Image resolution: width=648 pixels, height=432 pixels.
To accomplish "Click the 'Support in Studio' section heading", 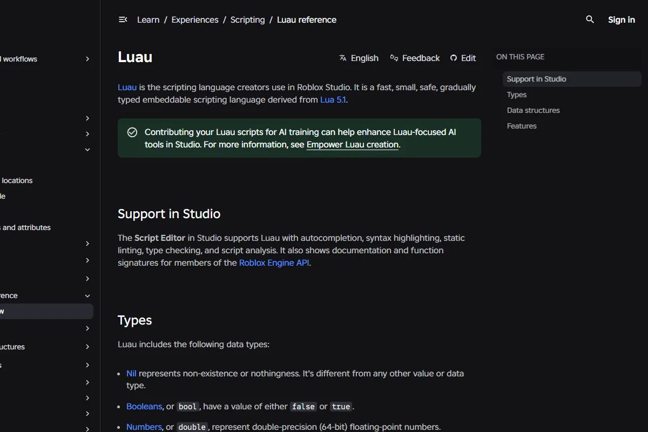I will coord(169,214).
